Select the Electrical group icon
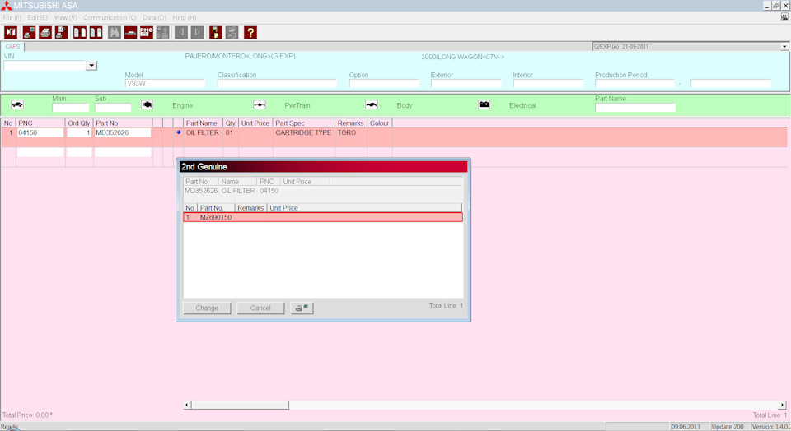 point(484,104)
